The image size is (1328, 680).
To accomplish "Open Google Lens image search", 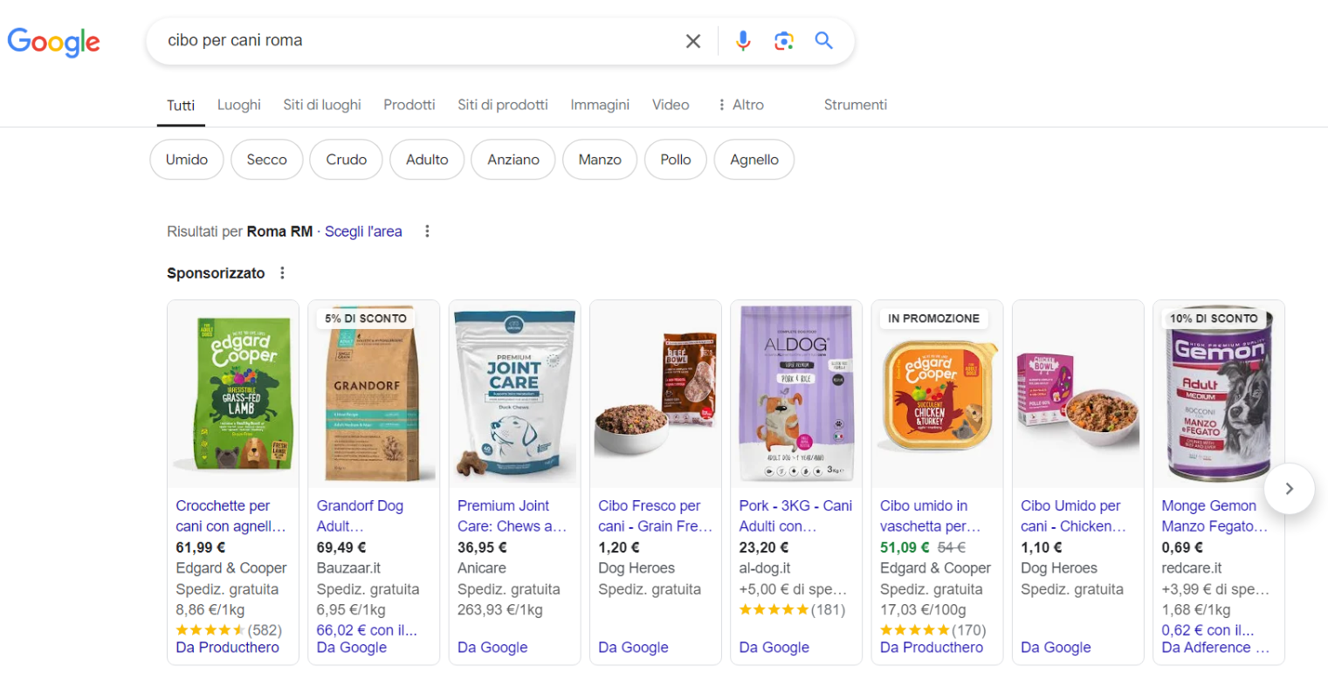I will pyautogui.click(x=783, y=41).
